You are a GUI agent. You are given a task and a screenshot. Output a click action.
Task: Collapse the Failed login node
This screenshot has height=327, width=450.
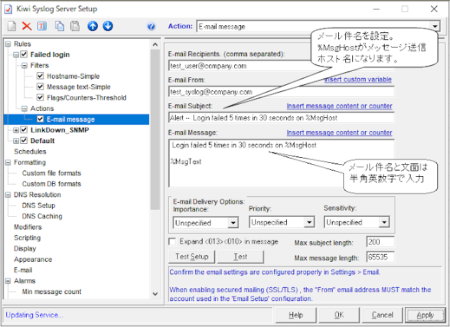16,55
